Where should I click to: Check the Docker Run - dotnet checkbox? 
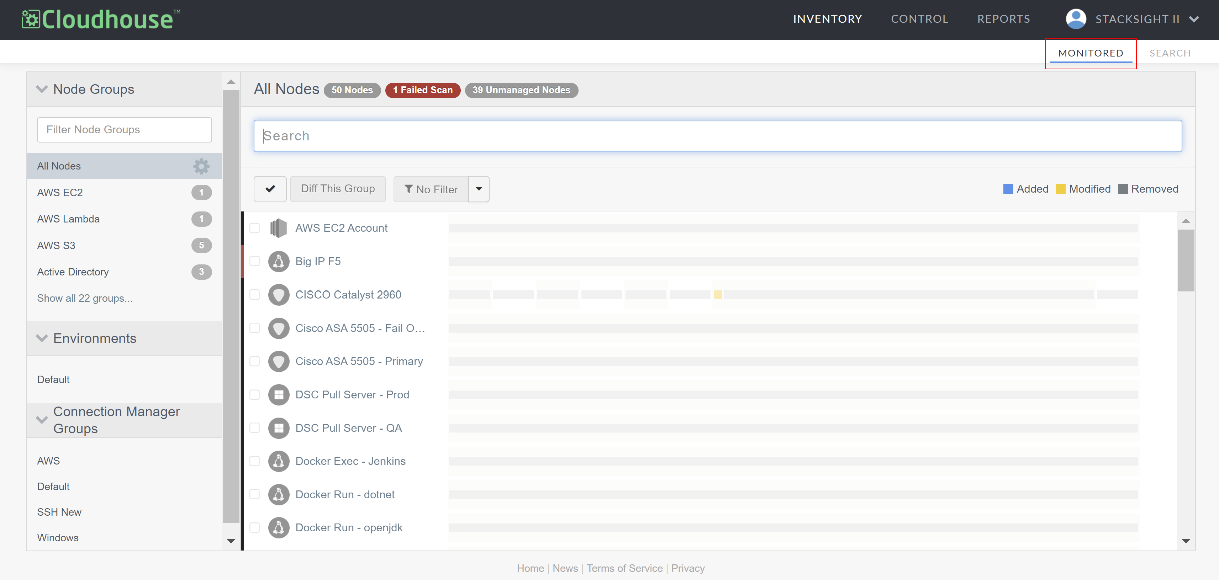(255, 494)
